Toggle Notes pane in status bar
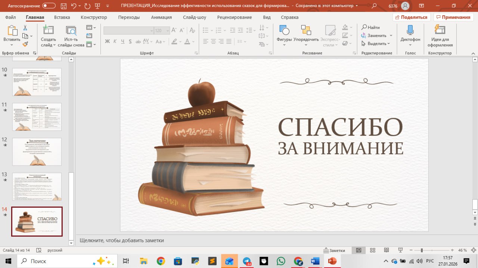 (335, 250)
